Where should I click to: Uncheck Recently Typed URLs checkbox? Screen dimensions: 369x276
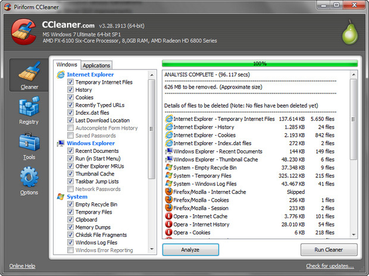pos(70,105)
